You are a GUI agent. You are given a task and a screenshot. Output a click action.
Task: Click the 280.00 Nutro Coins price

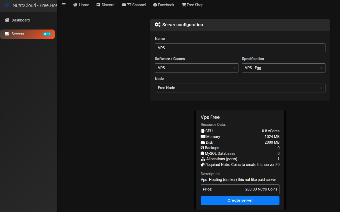[x=261, y=189]
